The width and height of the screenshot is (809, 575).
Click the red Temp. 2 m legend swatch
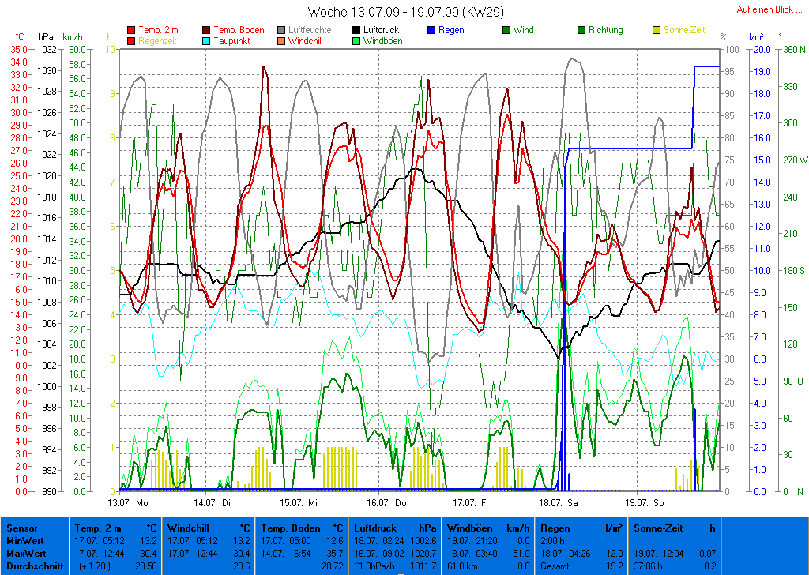(x=131, y=31)
